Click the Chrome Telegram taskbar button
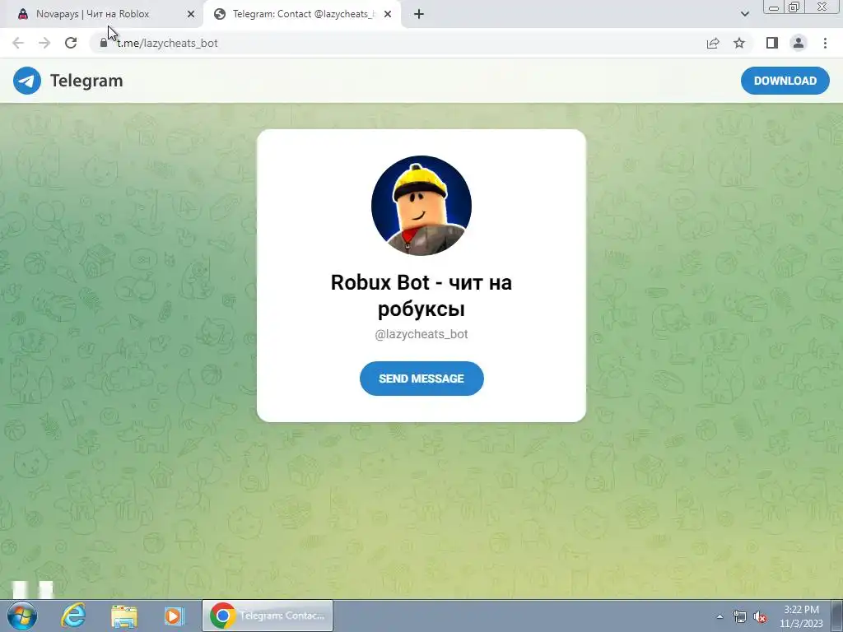Image resolution: width=843 pixels, height=632 pixels. pos(268,616)
